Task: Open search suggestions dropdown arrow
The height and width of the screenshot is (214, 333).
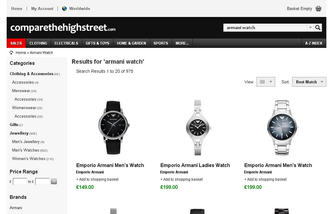Action: 310,28
